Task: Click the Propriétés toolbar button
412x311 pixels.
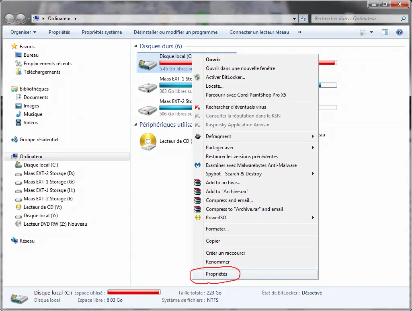Action: pyautogui.click(x=59, y=32)
